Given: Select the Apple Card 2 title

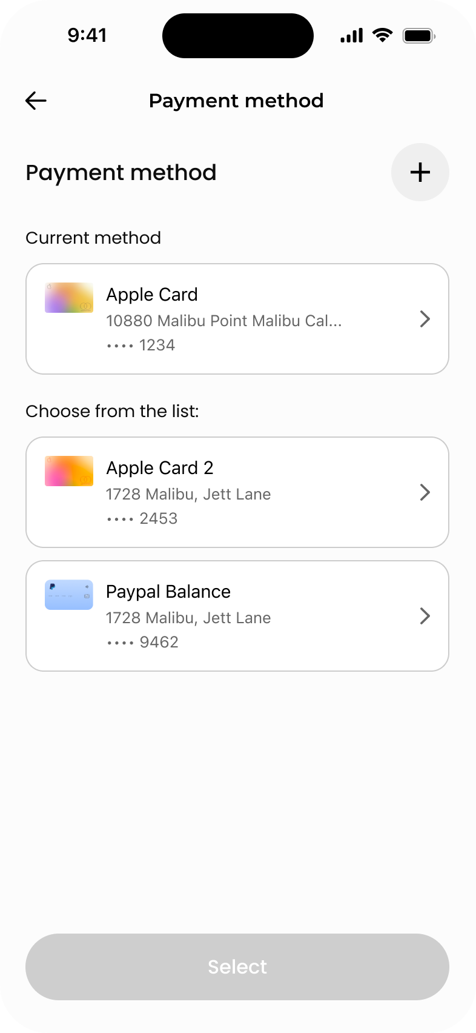Looking at the screenshot, I should (160, 468).
